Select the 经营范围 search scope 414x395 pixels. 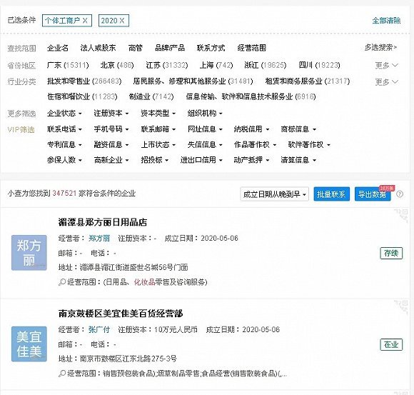(x=252, y=48)
